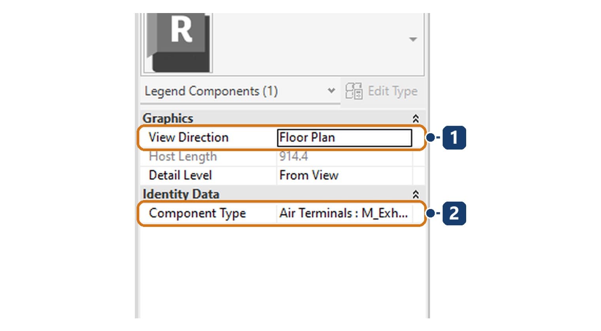Click the Edit Type icon
Screen dimensions: 601x331
point(353,91)
